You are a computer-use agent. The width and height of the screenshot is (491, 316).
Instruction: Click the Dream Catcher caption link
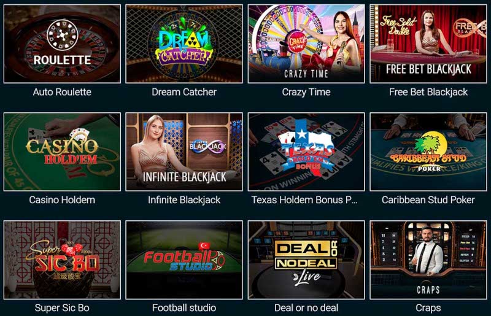(184, 92)
